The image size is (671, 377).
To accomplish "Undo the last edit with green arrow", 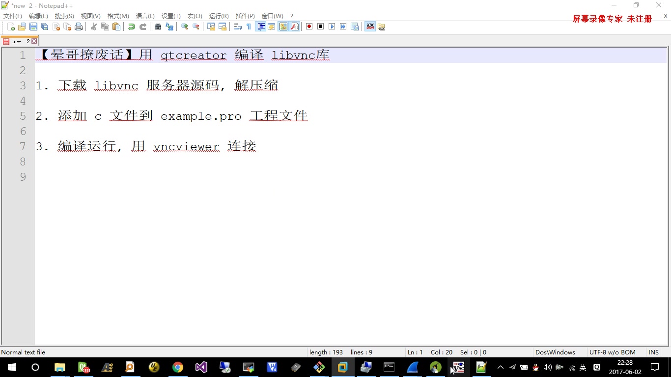I will point(131,27).
